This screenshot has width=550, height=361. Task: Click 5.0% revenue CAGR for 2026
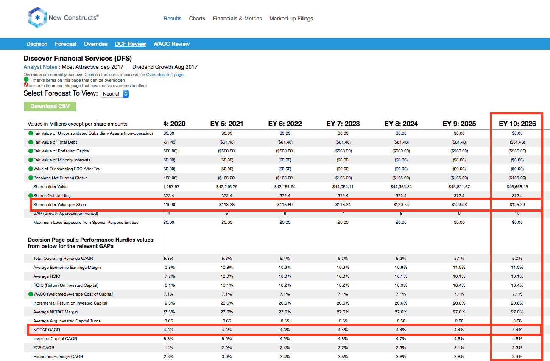[x=517, y=258]
